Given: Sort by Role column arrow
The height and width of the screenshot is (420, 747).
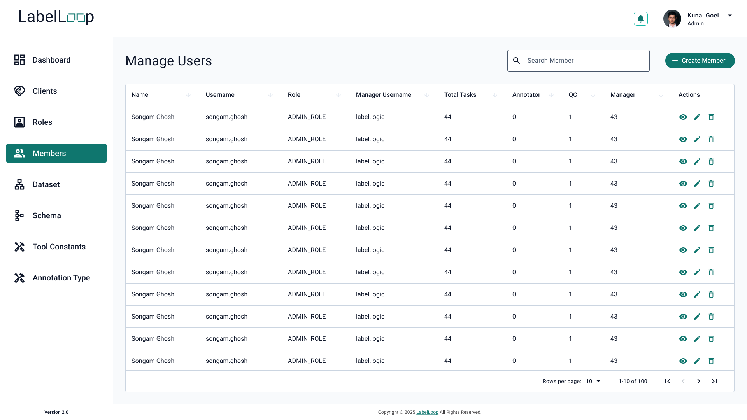Looking at the screenshot, I should (x=338, y=95).
